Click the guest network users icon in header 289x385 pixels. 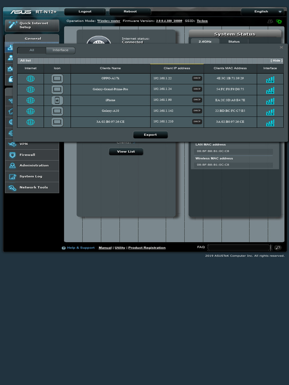[x=270, y=21]
